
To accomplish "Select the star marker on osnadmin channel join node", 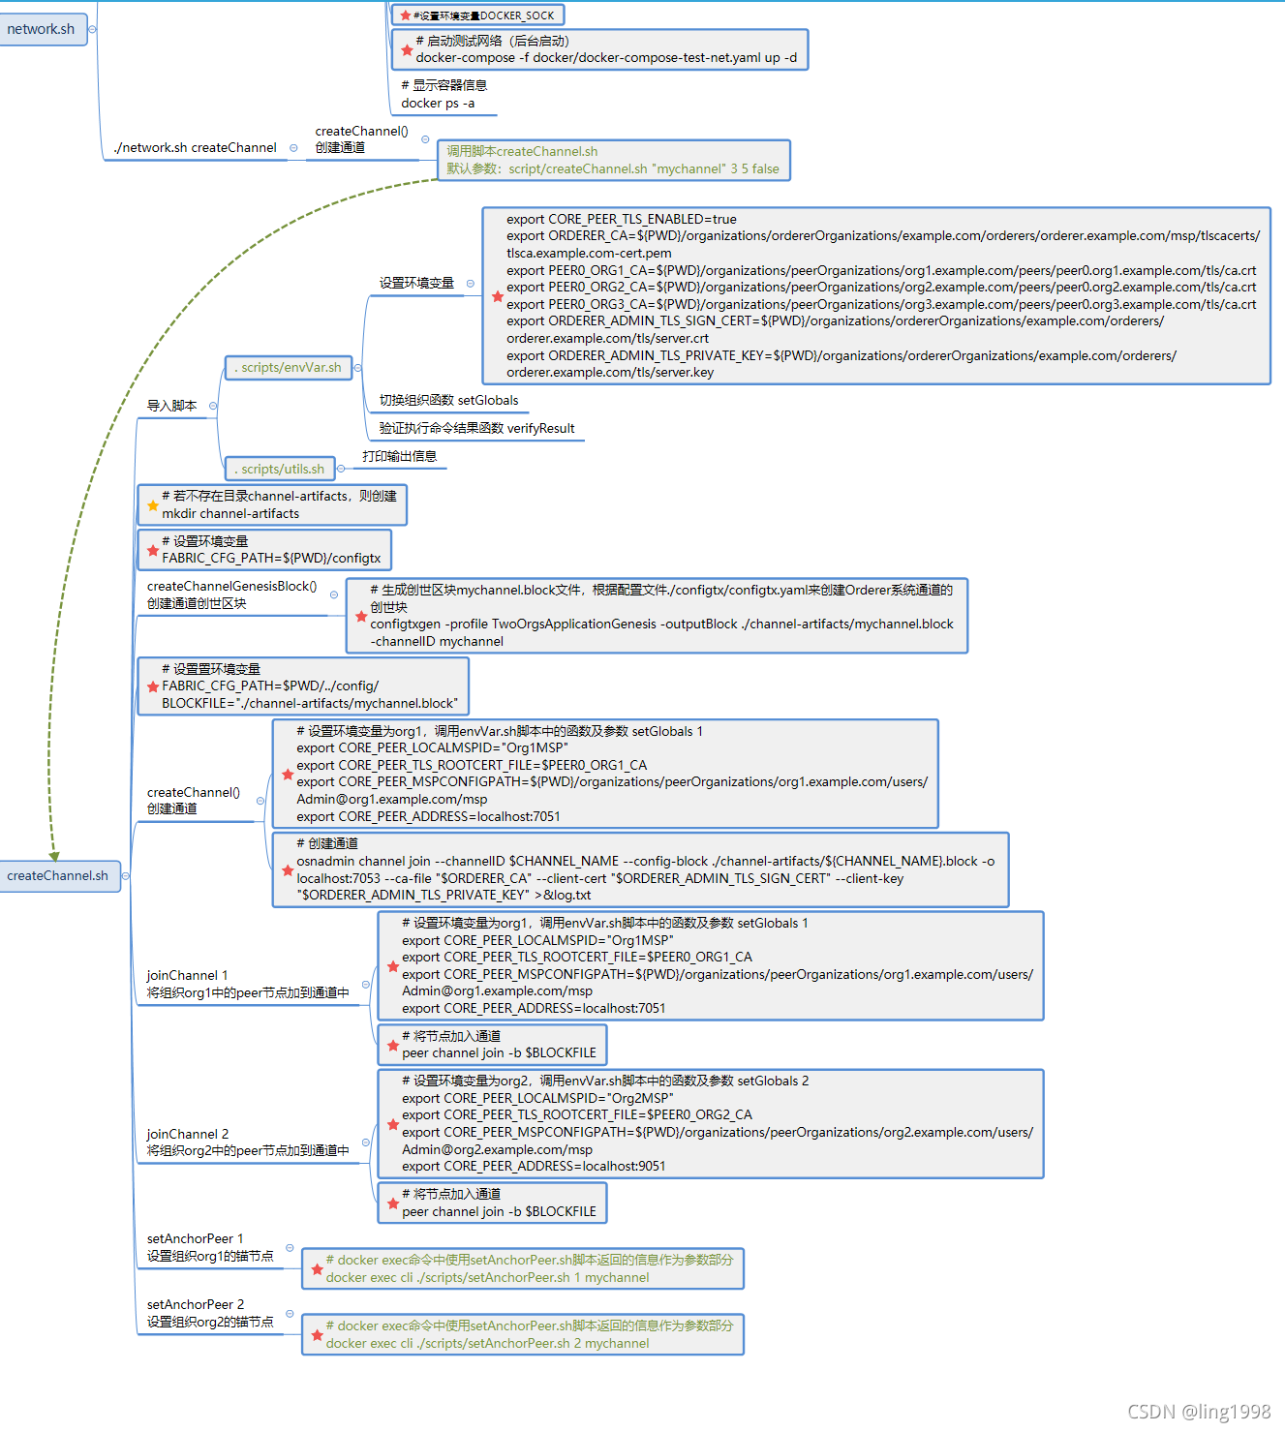I will (x=288, y=869).
